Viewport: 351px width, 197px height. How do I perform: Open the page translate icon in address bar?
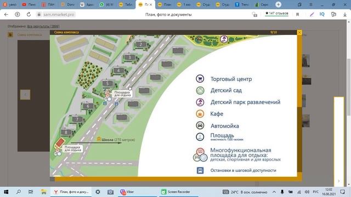[x=254, y=15]
